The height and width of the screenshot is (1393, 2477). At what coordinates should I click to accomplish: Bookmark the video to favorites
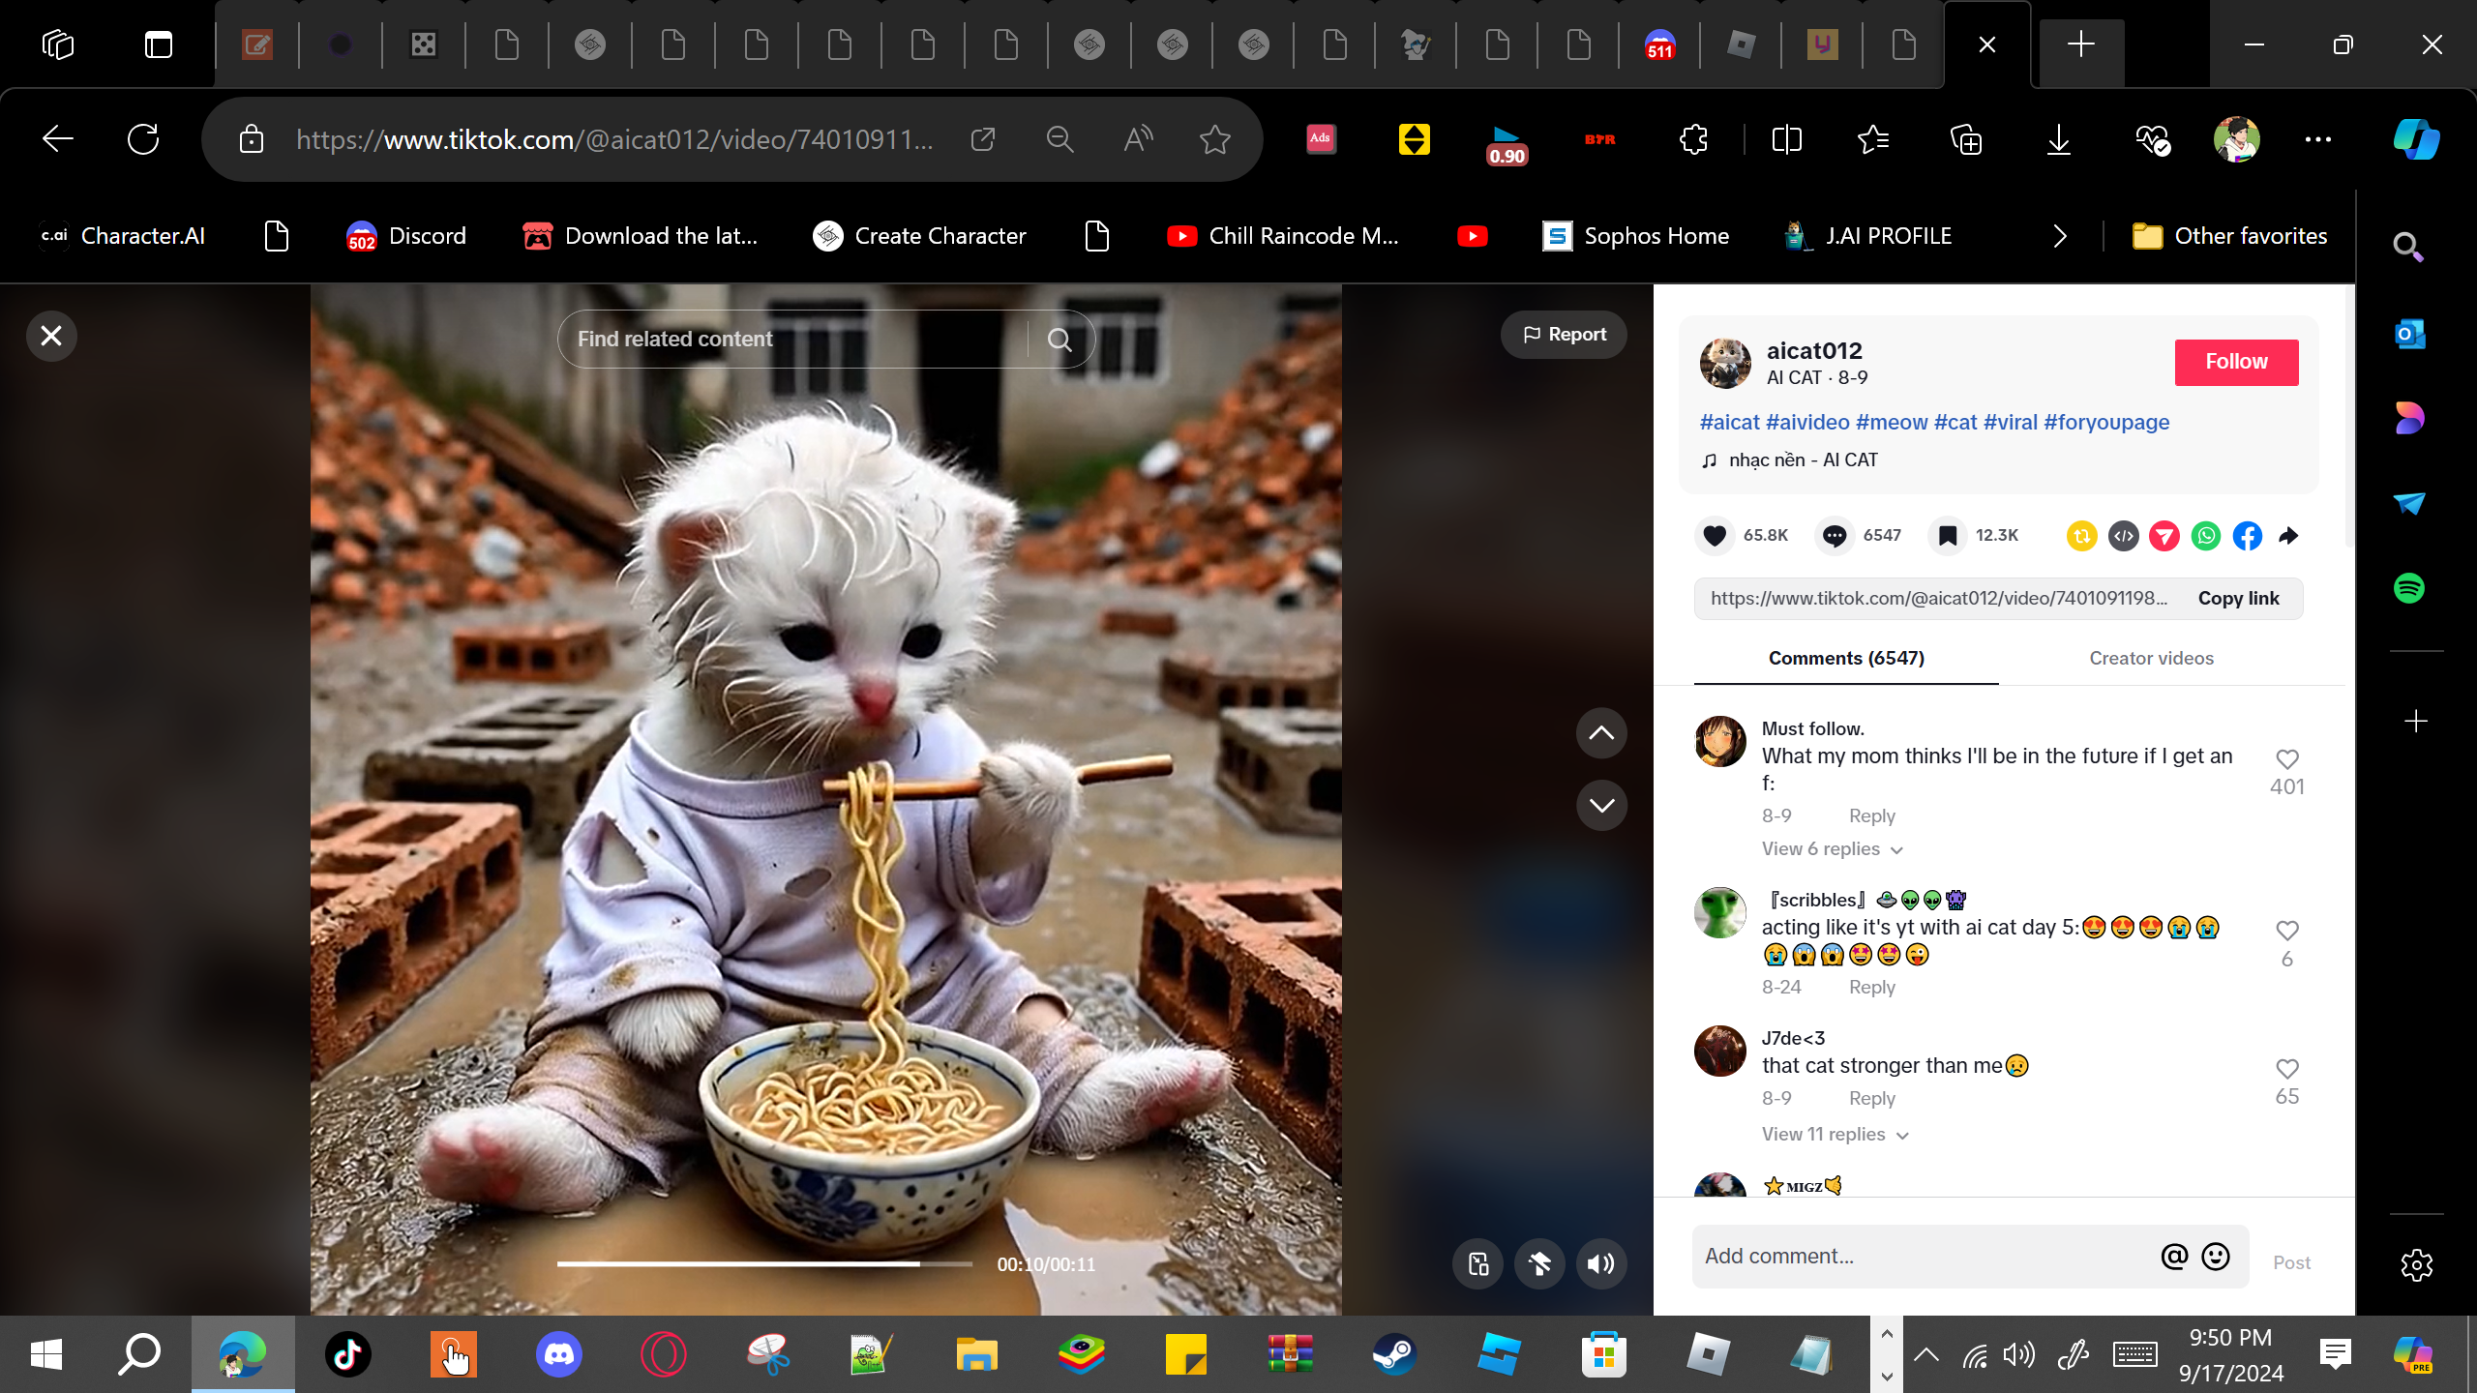point(1948,535)
